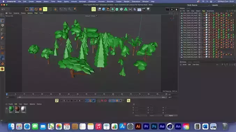Open the Default Camera dropdown in viewport
Screen dimensions: 236x132
click(x=91, y=16)
